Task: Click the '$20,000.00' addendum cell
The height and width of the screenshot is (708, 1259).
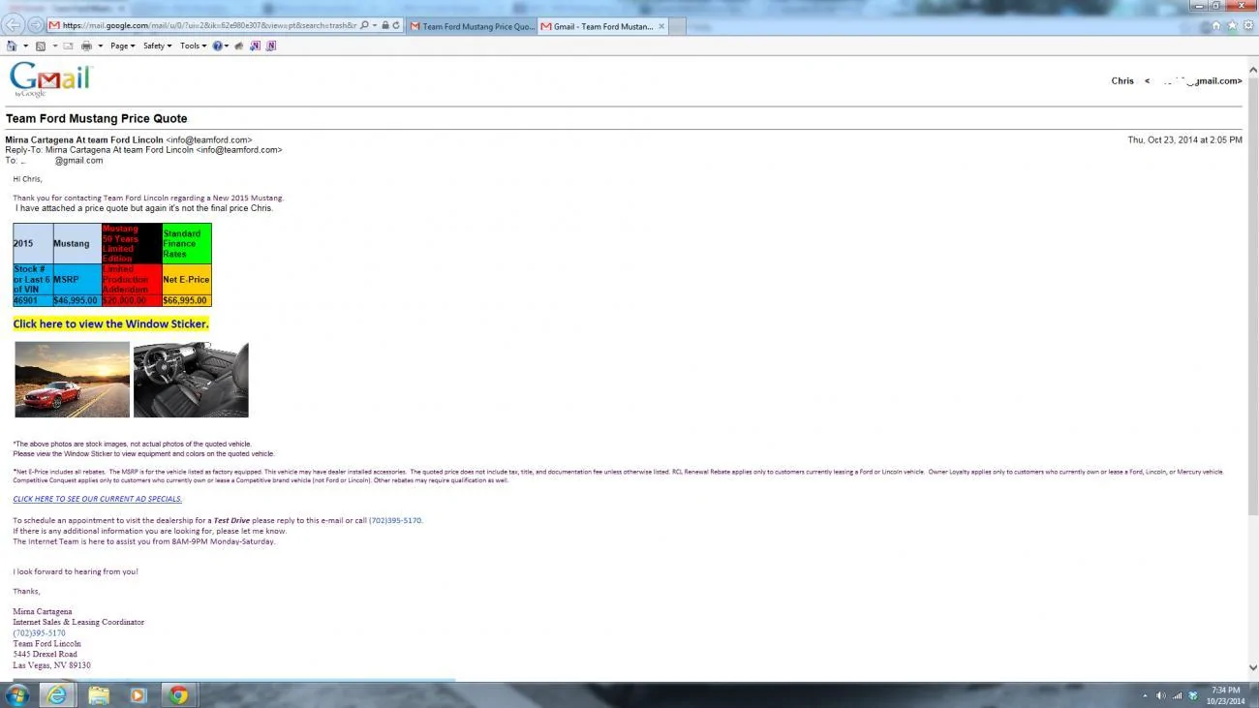Action: (x=132, y=300)
